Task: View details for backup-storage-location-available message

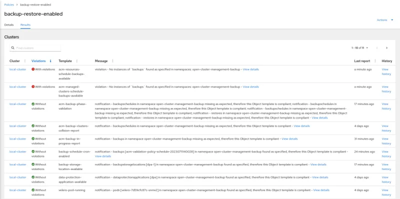Action: (x=318, y=164)
